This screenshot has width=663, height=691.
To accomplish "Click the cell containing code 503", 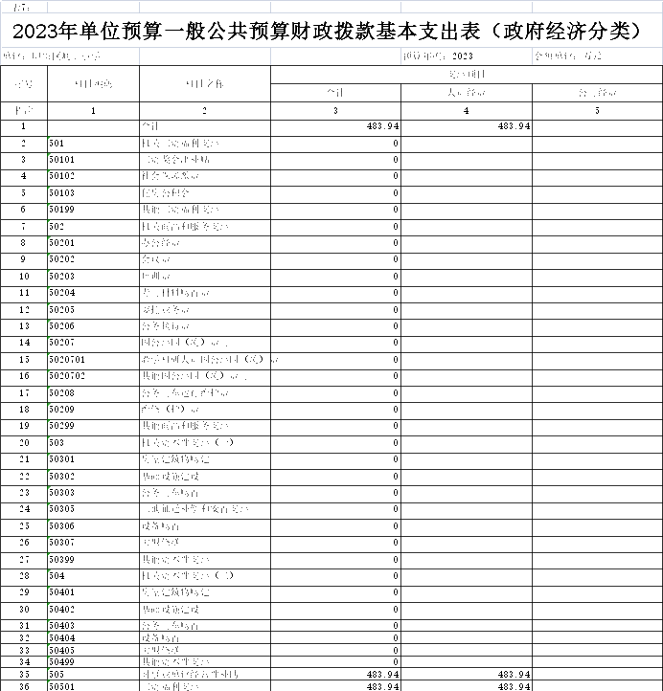I will point(93,443).
